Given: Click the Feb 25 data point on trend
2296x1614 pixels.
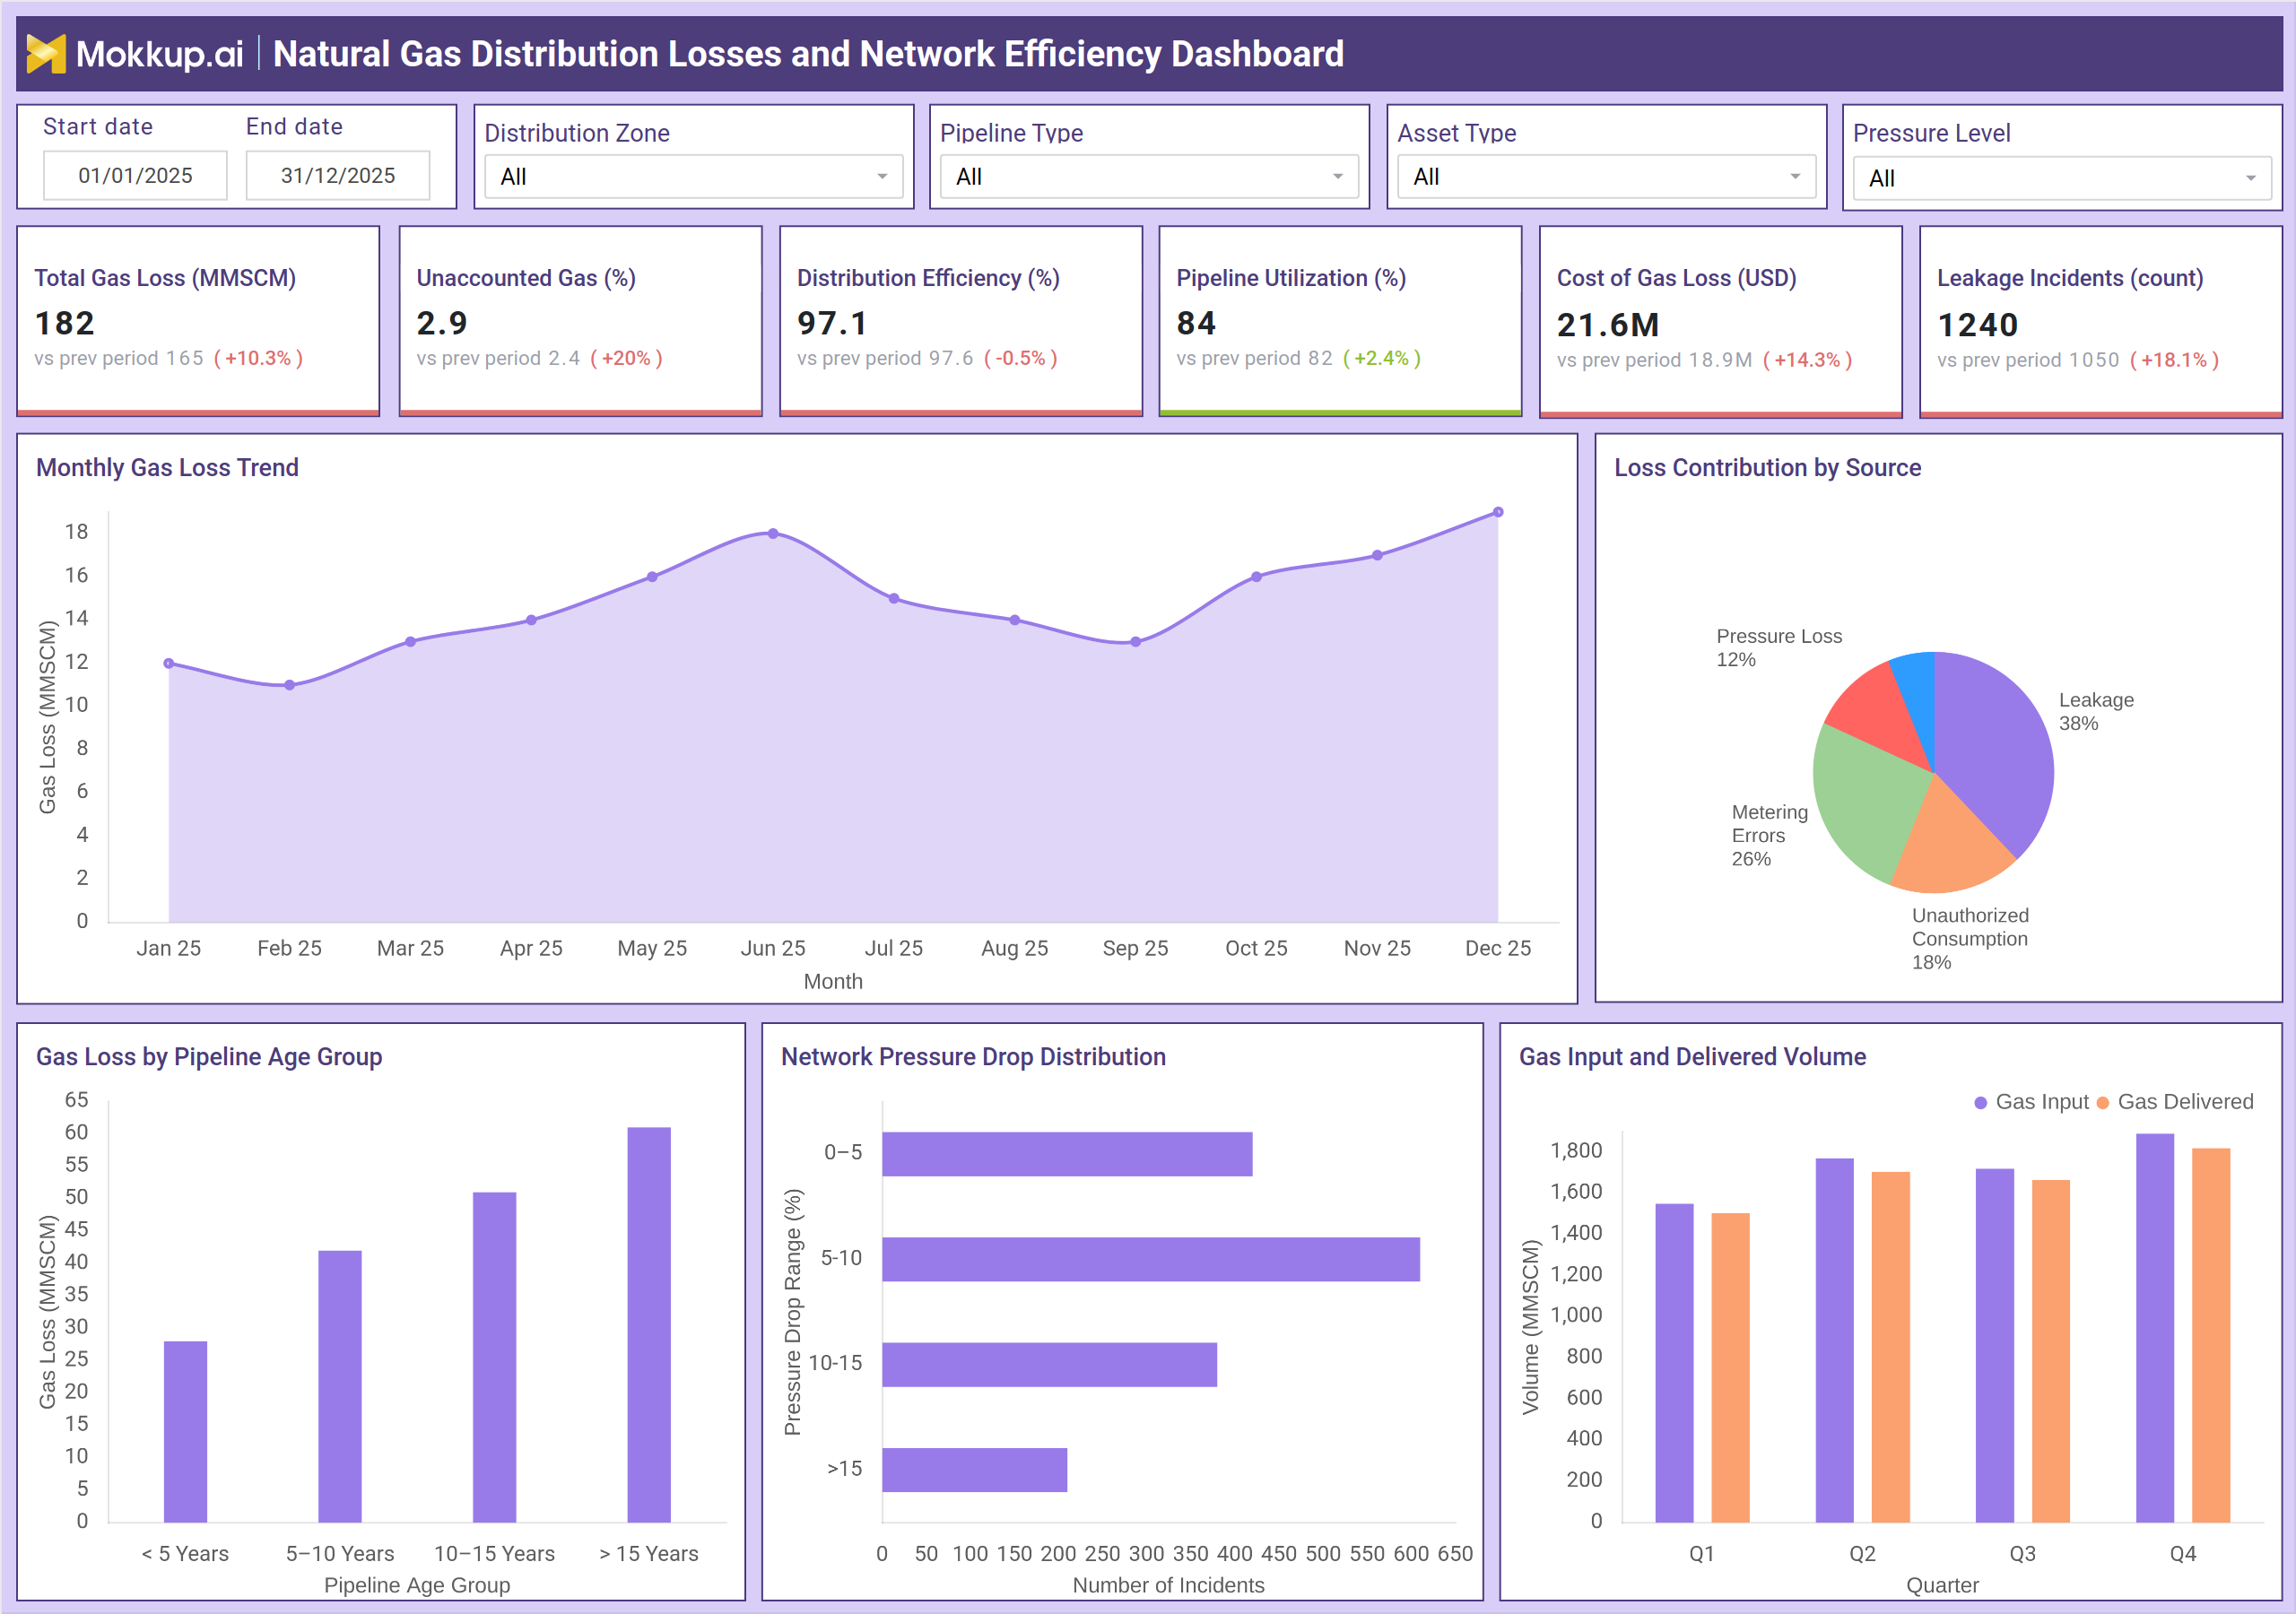Looking at the screenshot, I should (289, 685).
